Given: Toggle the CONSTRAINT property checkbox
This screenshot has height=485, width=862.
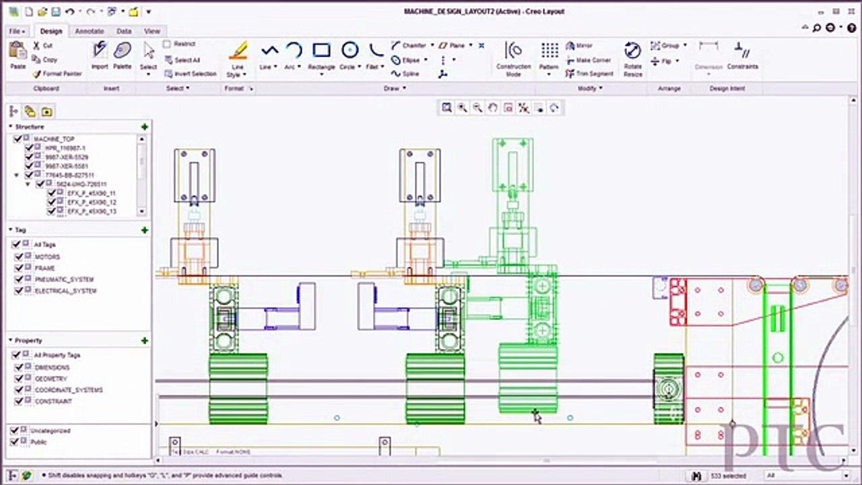Looking at the screenshot, I should [18, 401].
